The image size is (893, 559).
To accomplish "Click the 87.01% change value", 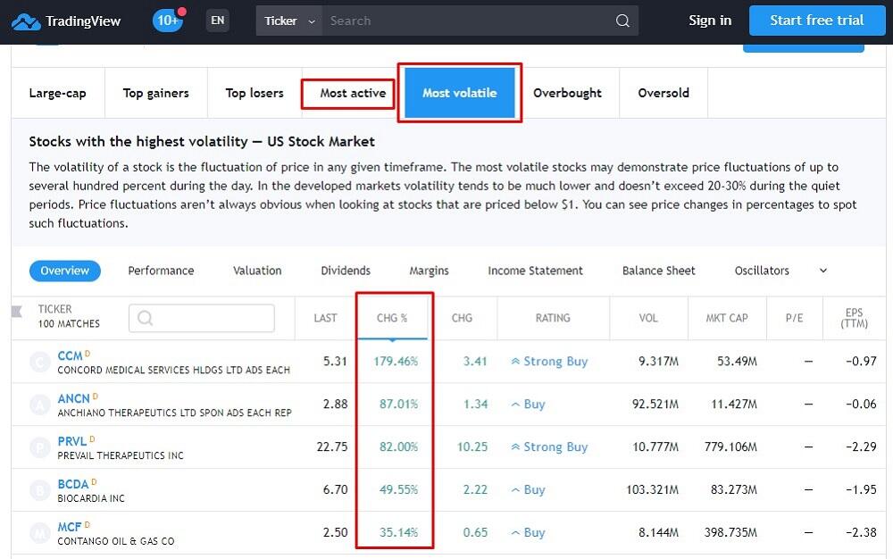I will [398, 405].
